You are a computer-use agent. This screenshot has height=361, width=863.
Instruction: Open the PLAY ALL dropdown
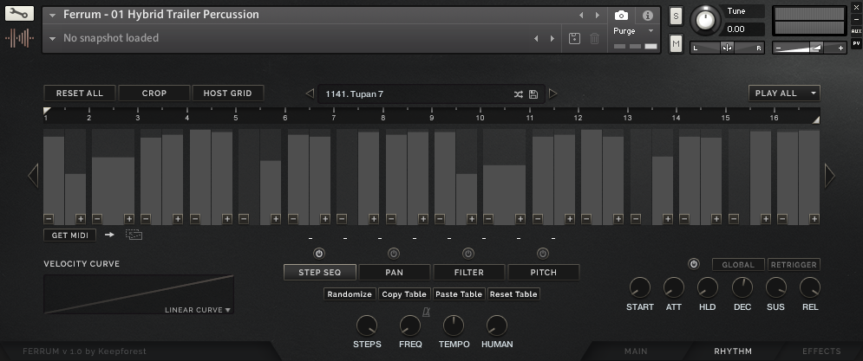click(x=784, y=93)
